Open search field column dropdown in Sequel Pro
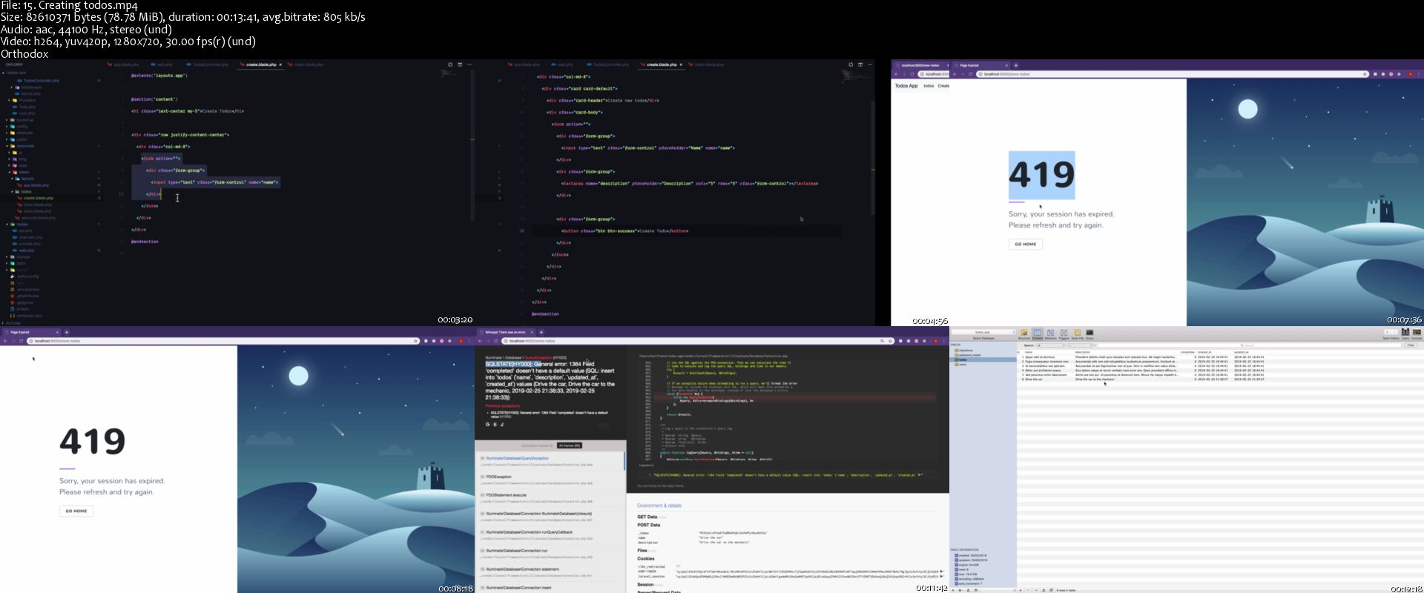 click(x=1051, y=345)
